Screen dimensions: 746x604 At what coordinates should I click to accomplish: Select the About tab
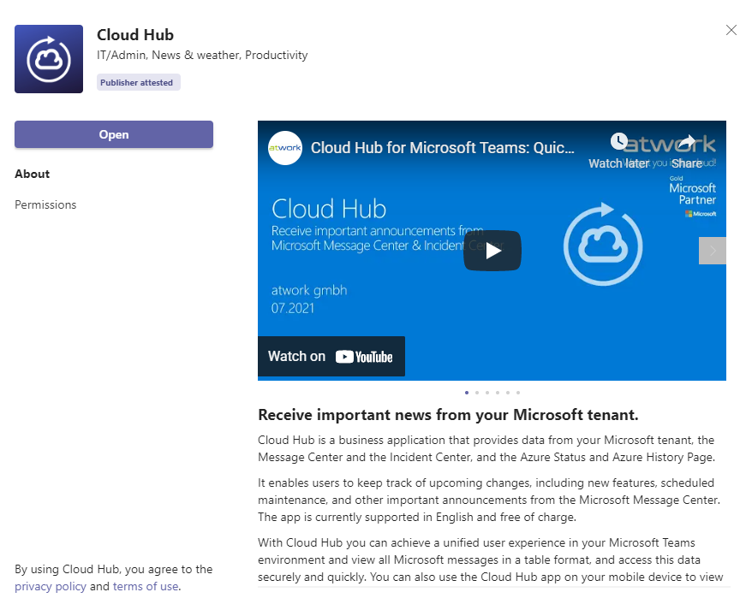[x=32, y=174]
